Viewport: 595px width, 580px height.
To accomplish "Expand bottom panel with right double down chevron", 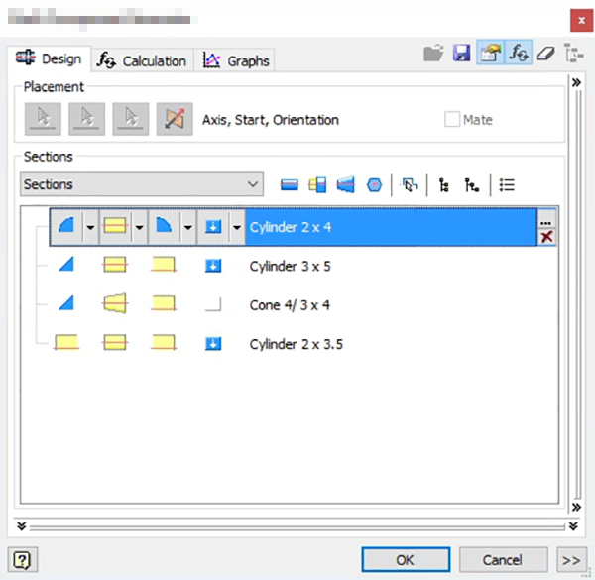I will [x=573, y=526].
